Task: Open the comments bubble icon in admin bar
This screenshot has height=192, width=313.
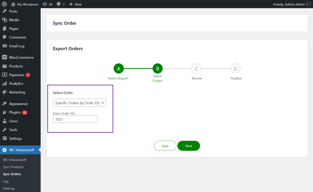Action: click(58, 4)
